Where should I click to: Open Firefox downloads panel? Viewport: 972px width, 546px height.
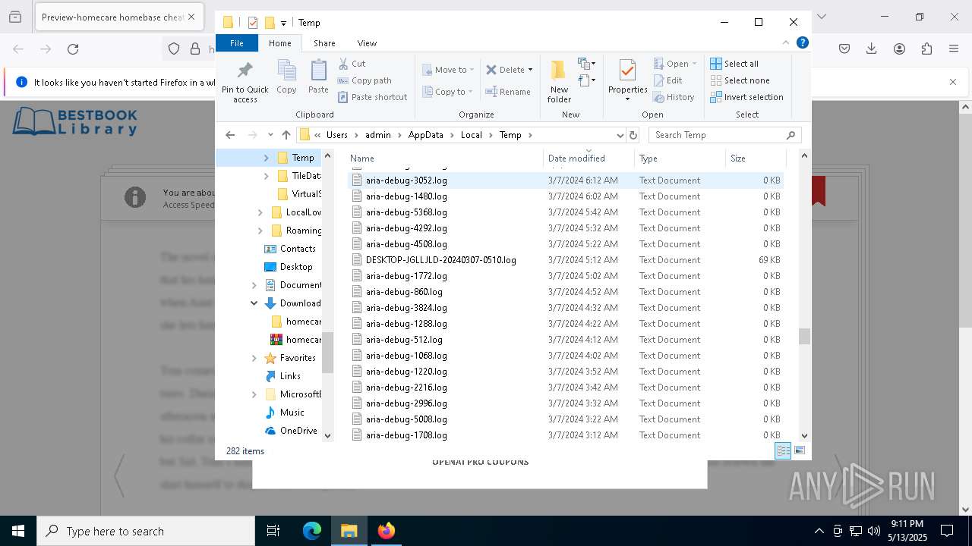point(872,49)
